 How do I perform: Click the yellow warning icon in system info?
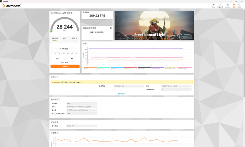click(x=52, y=82)
